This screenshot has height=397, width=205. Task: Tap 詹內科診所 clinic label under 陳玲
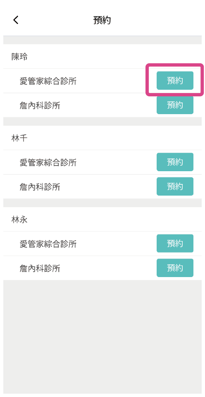[40, 105]
